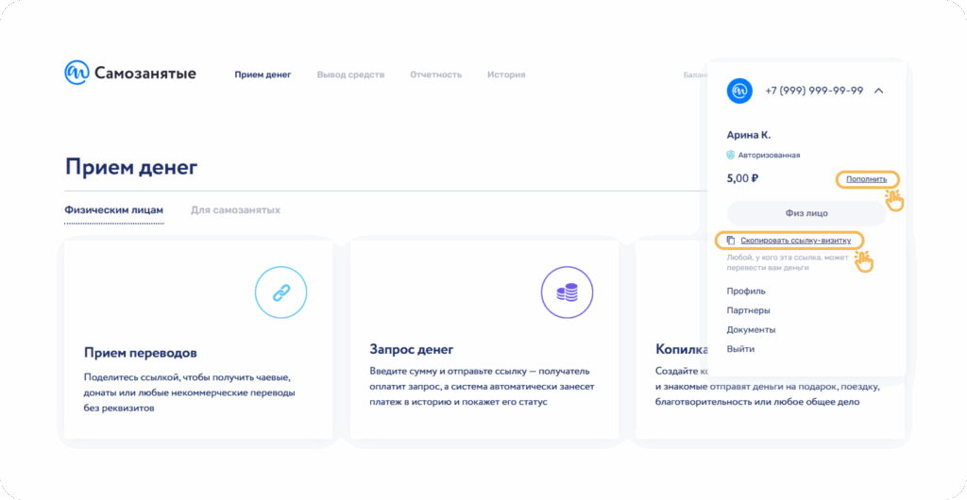
Task: Click the coins stack icon in Запрос денег card
Action: [567, 293]
